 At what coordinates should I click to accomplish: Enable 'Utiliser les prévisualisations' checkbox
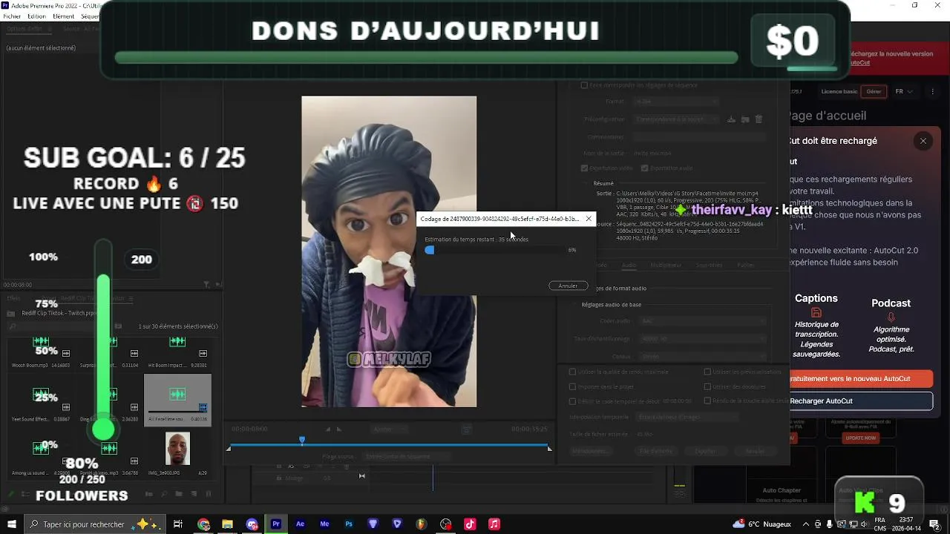707,372
